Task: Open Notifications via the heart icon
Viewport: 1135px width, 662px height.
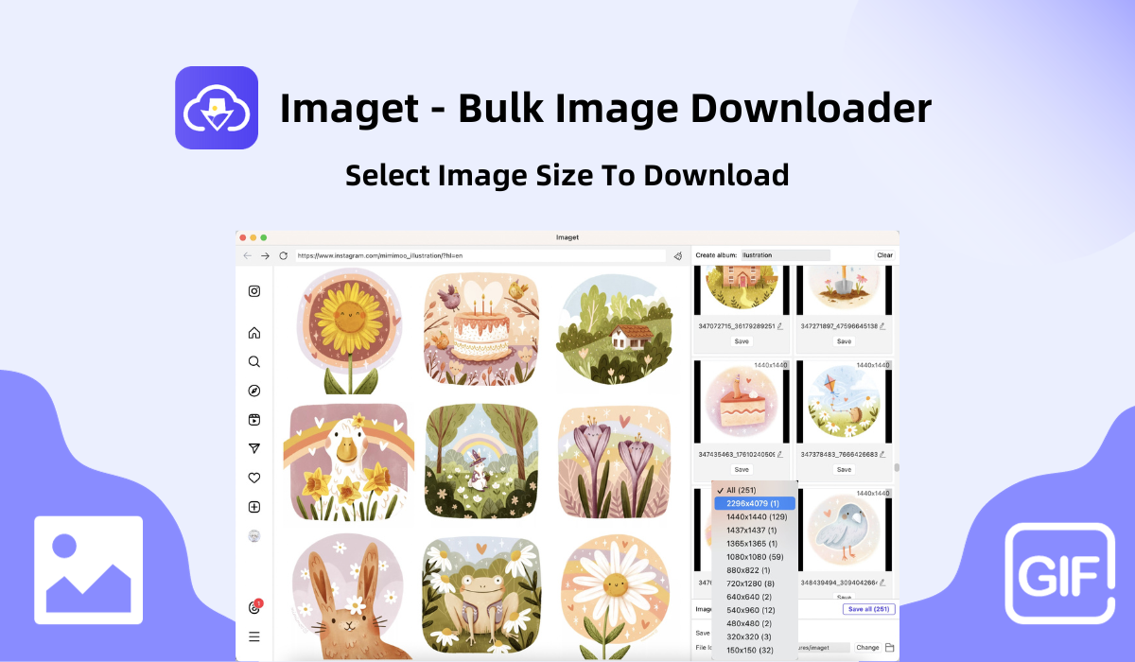Action: [x=254, y=478]
